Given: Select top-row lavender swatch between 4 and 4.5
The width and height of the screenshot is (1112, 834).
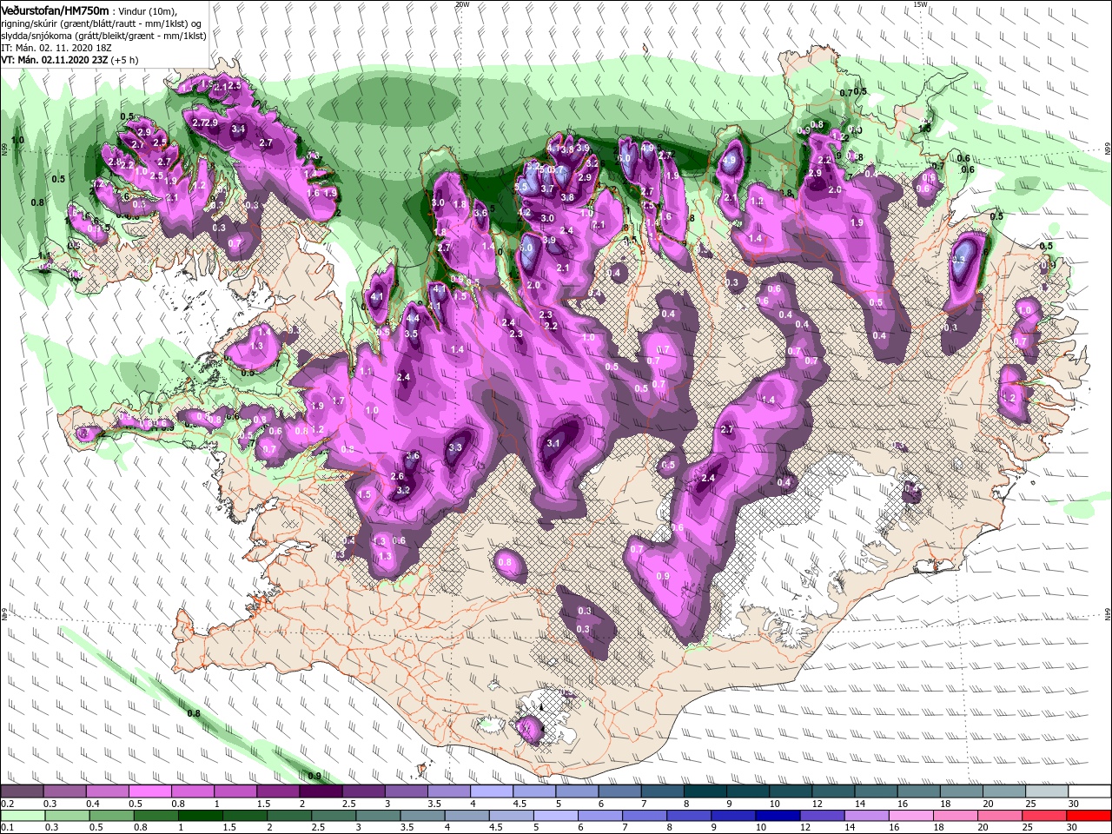Looking at the screenshot, I should coord(490,791).
